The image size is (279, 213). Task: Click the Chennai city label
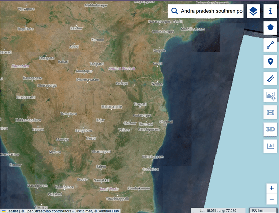pyautogui.click(x=166, y=122)
